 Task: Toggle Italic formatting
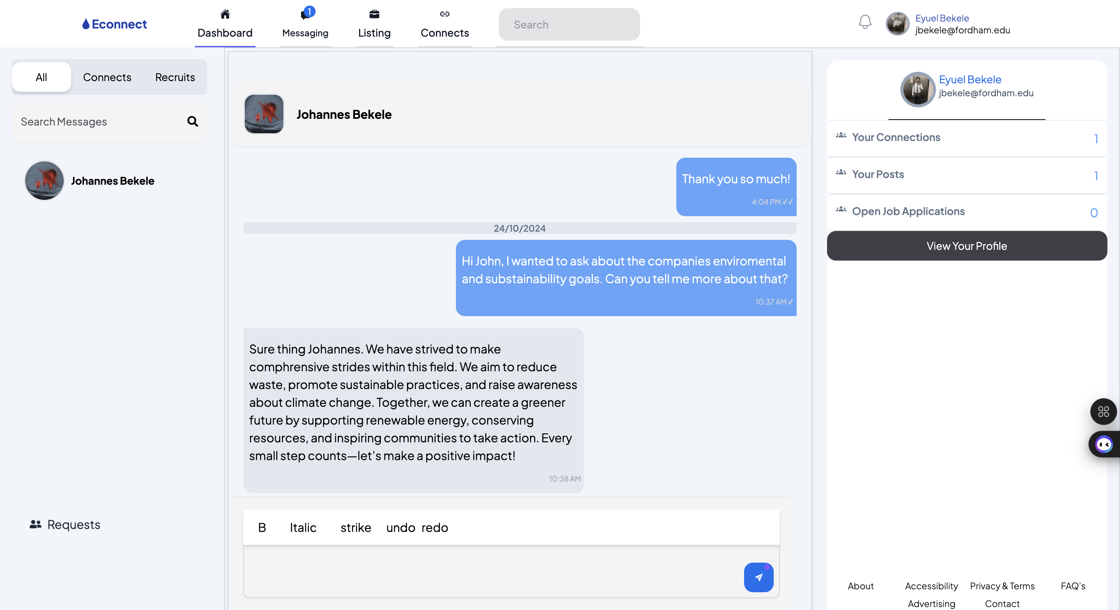tap(303, 527)
